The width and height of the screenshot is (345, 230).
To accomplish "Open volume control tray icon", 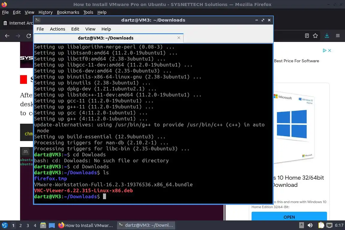I will (x=310, y=225).
